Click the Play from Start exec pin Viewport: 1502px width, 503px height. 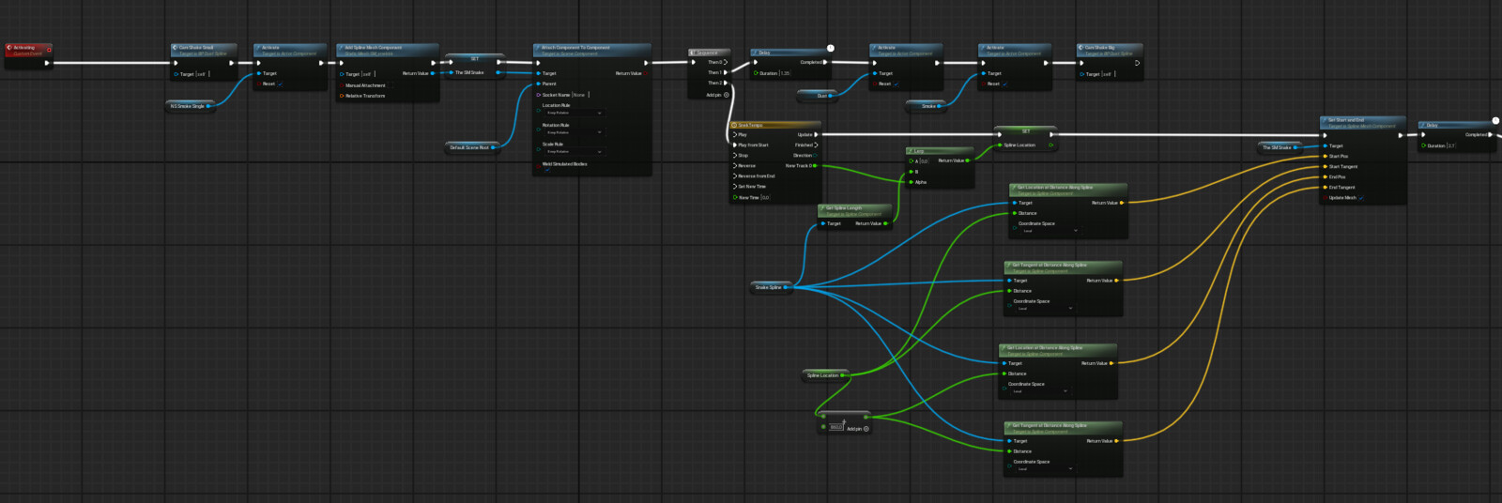coord(735,145)
